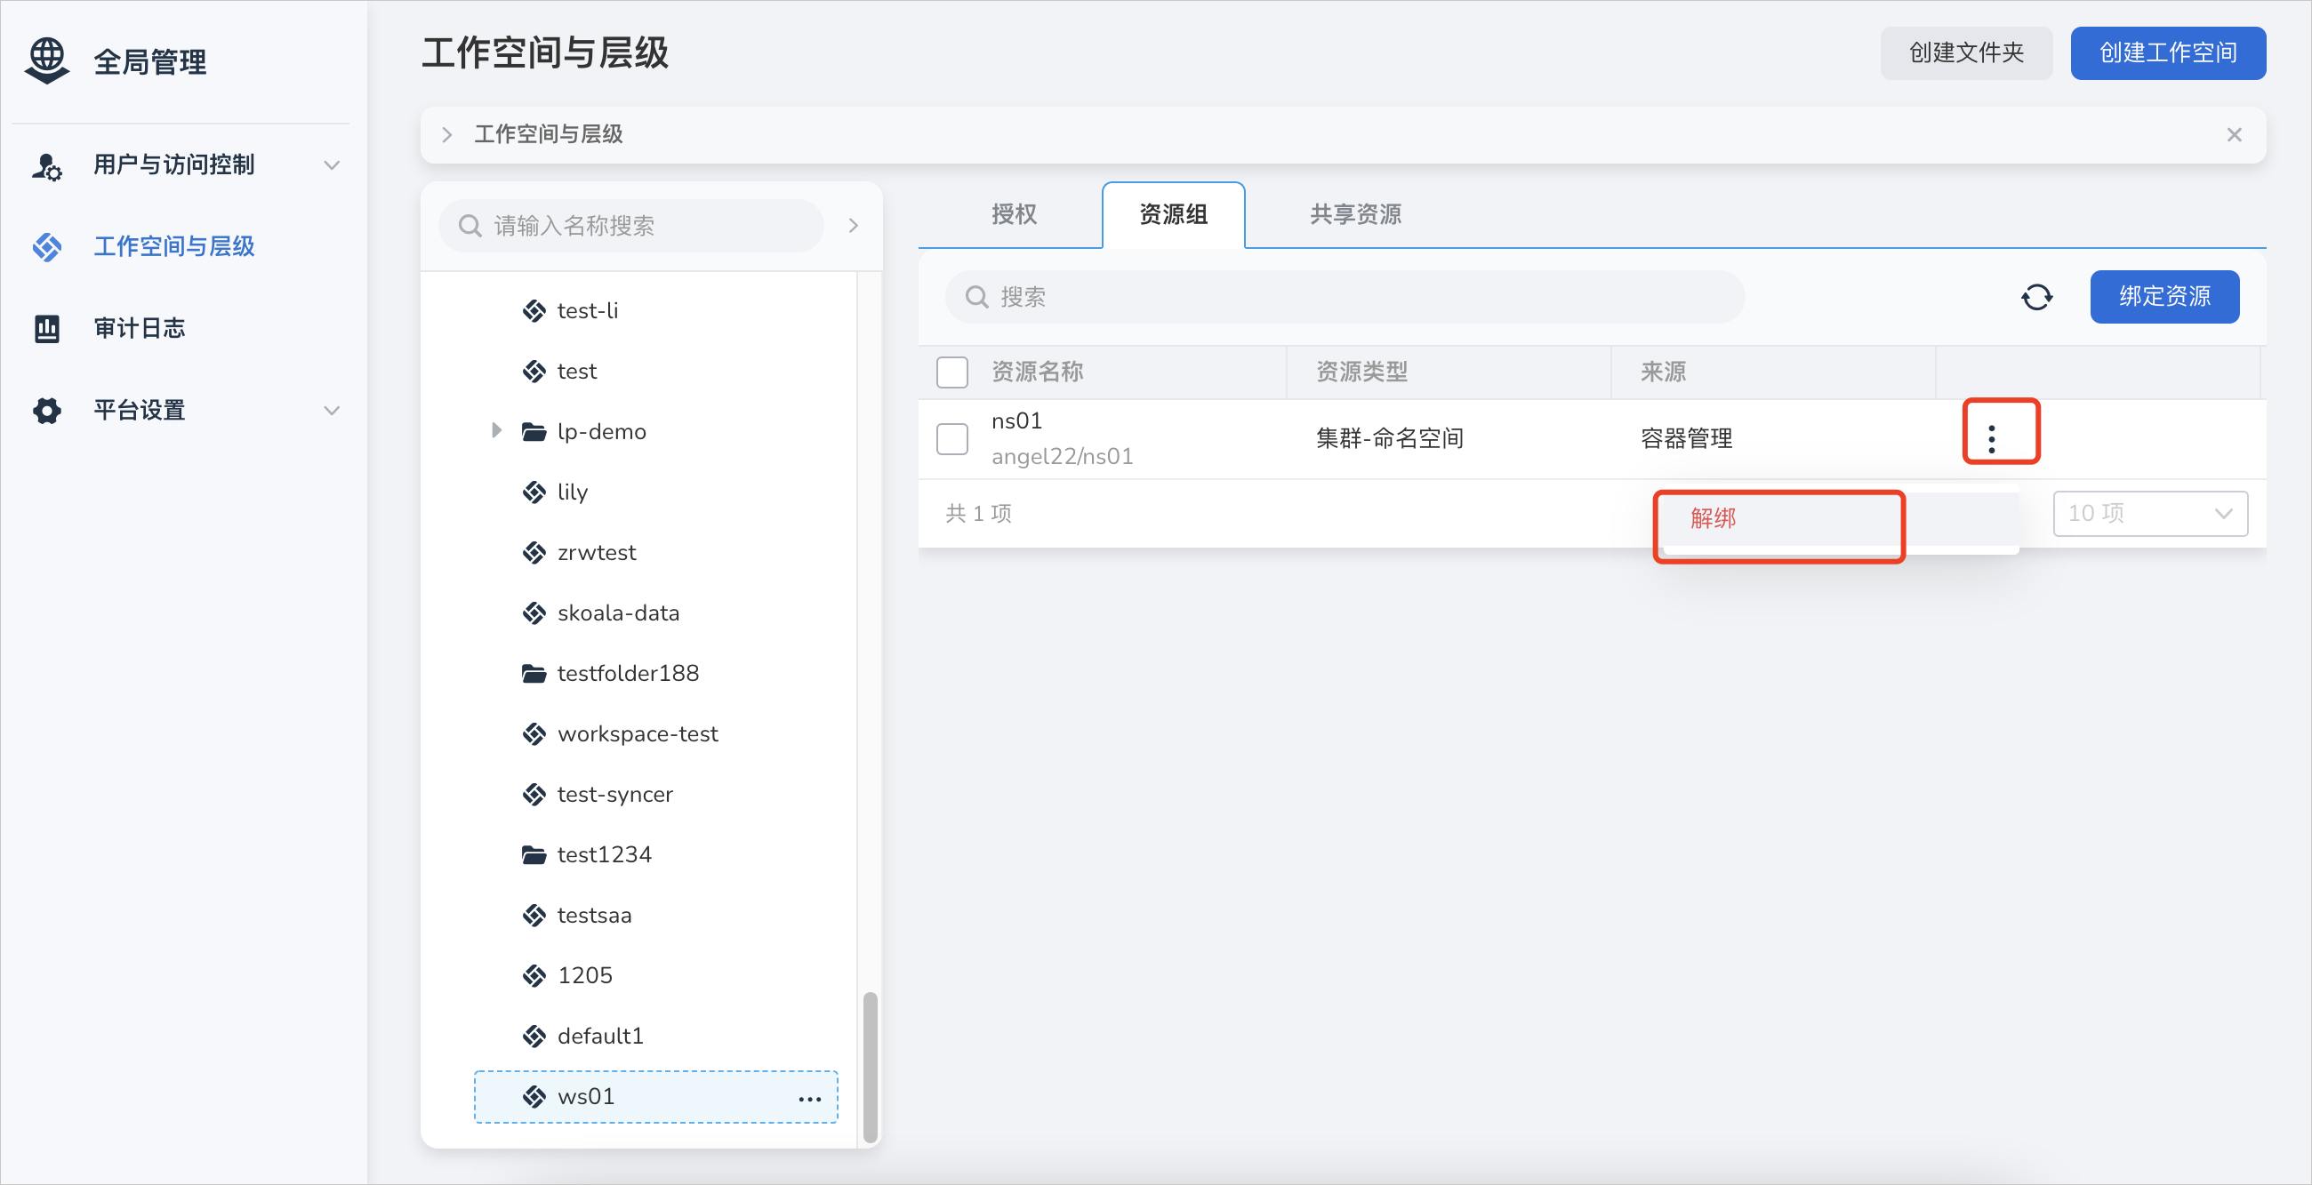Click the workspace icon beside testsaa
Viewport: 2312px width, 1185px height.
tap(534, 915)
